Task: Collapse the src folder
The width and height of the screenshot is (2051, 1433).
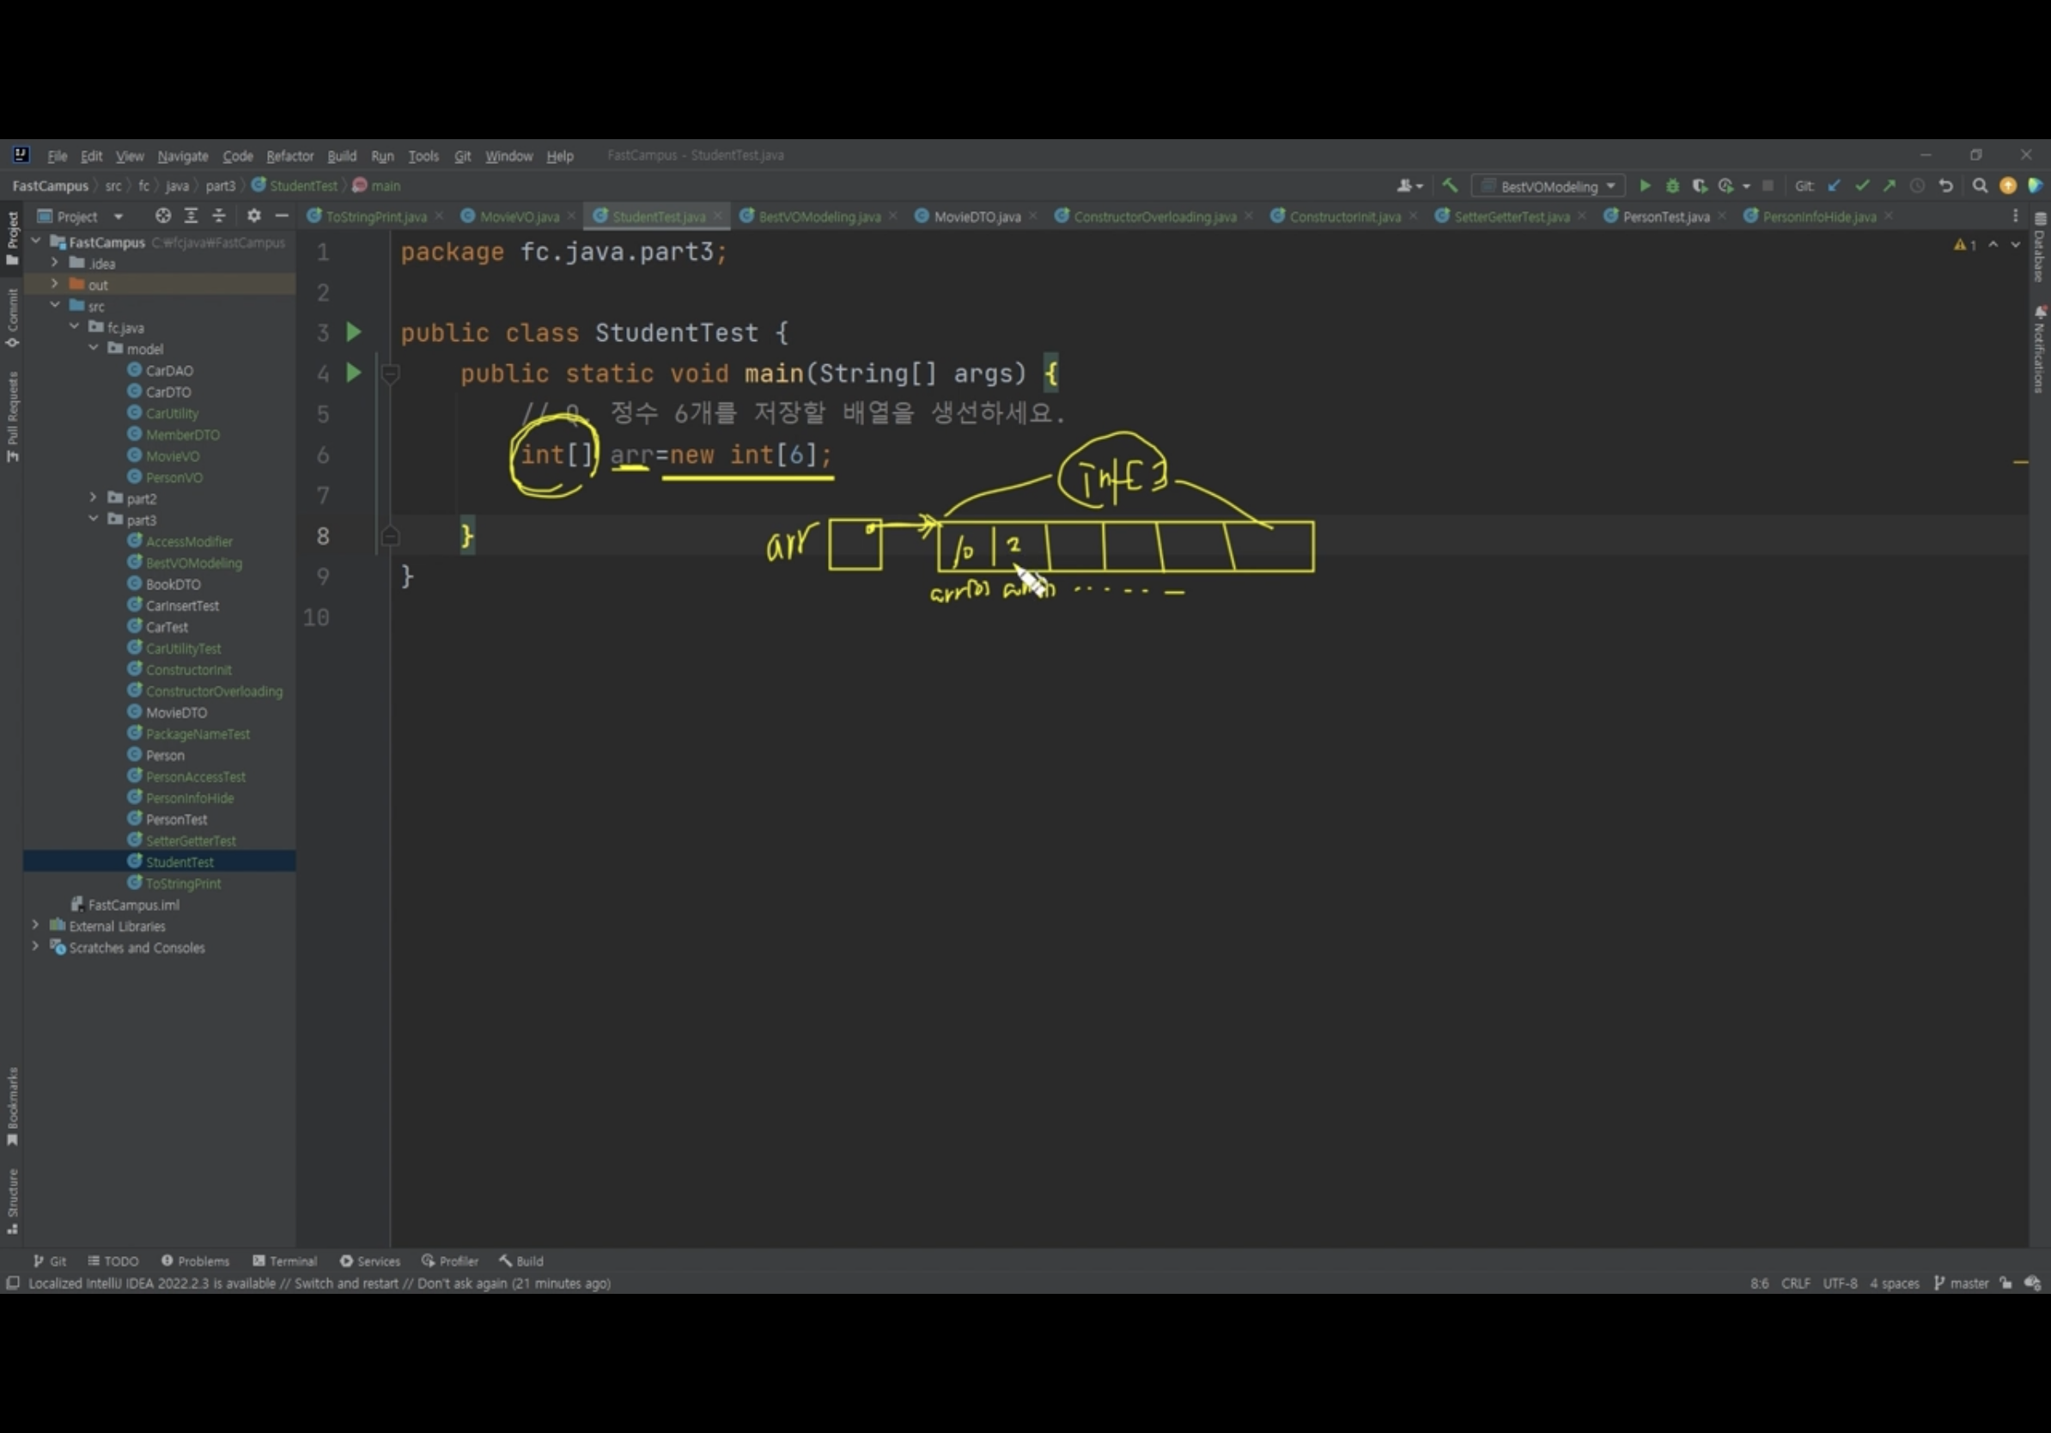Action: click(x=54, y=306)
